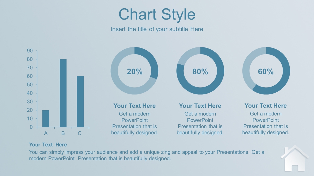314x176 pixels.
Task: Click bar C in the bar chart
Action: coord(80,102)
